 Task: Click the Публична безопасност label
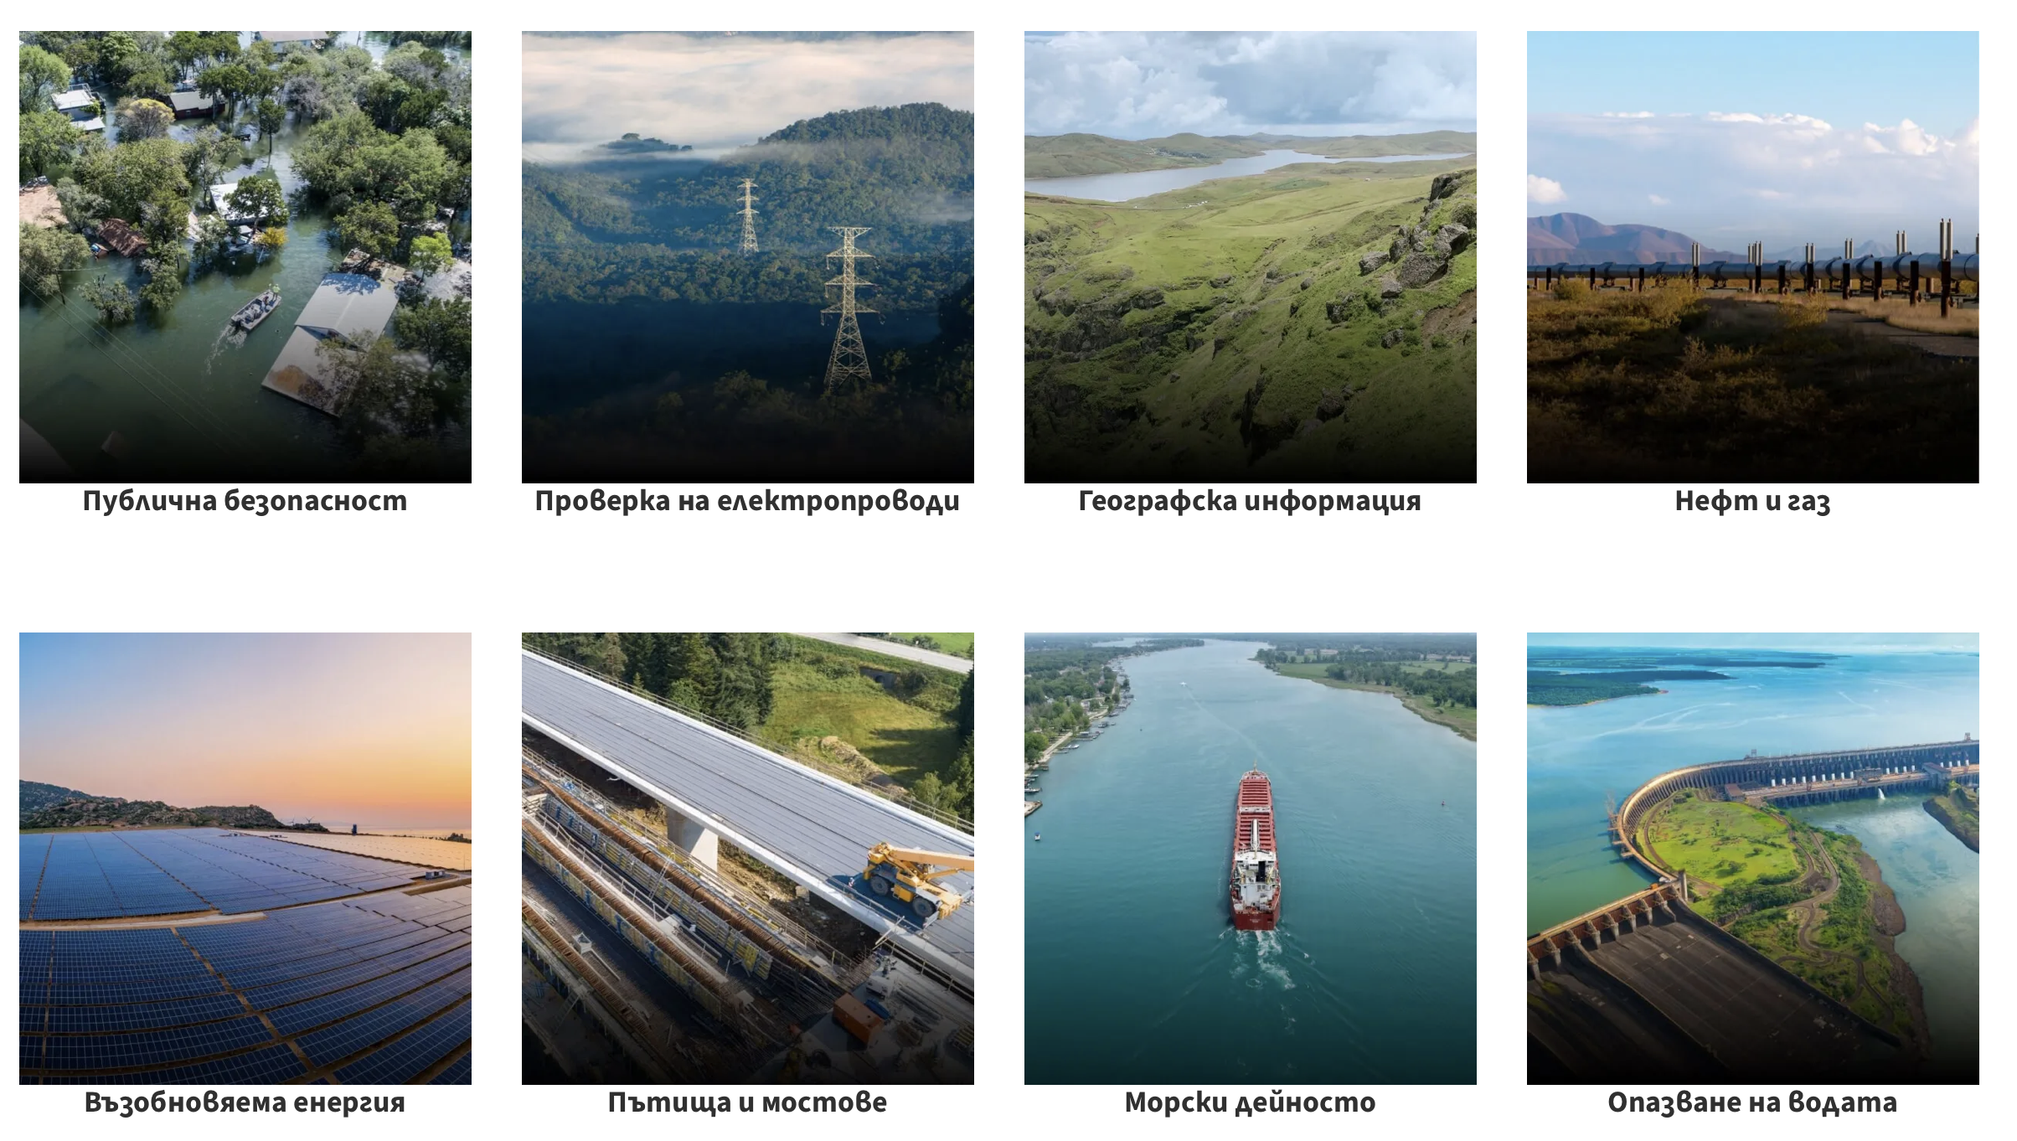[x=245, y=501]
